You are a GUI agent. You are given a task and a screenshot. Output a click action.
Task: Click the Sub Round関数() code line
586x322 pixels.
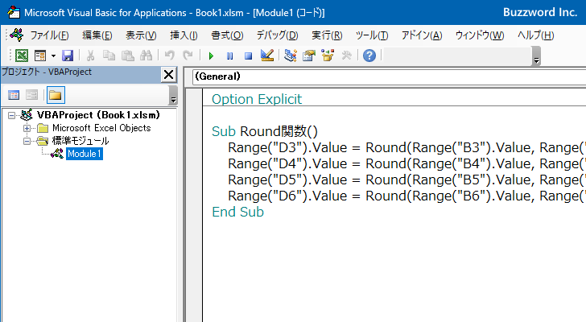(265, 131)
